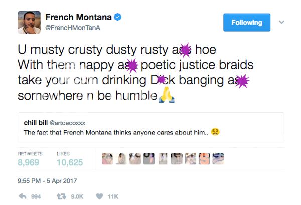
Task: Click the last liker avatar thumbnail
Action: pos(218,159)
